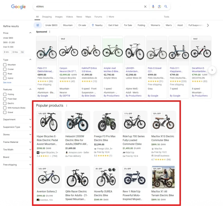
Task: Check the Folding feature checkbox
Action: click(x=5, y=94)
